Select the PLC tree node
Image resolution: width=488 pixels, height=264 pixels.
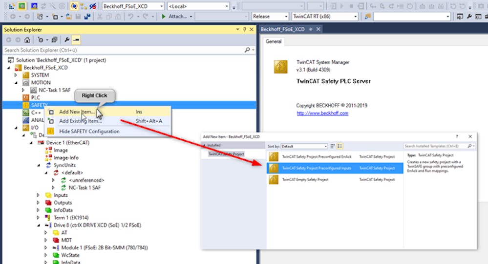click(36, 97)
